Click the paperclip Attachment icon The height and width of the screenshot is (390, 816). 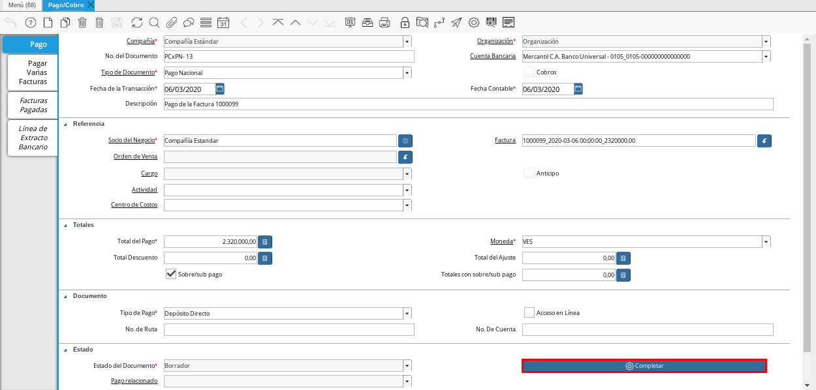click(x=171, y=23)
